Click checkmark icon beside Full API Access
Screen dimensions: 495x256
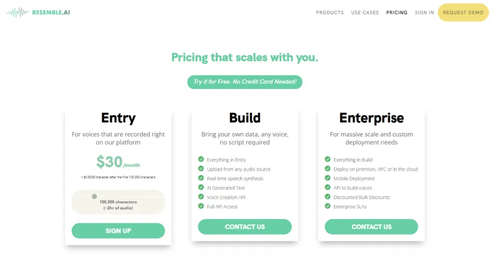point(201,206)
